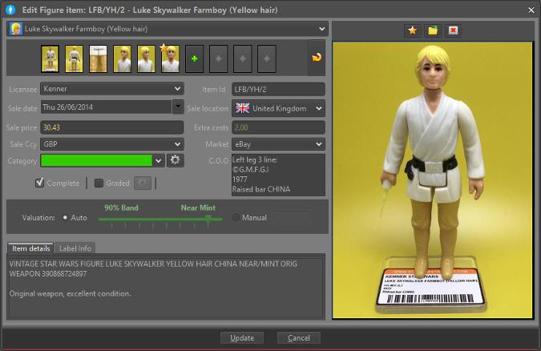Viewport: 541px width, 351px height.
Task: Select Manual valuation radio button
Action: point(236,217)
